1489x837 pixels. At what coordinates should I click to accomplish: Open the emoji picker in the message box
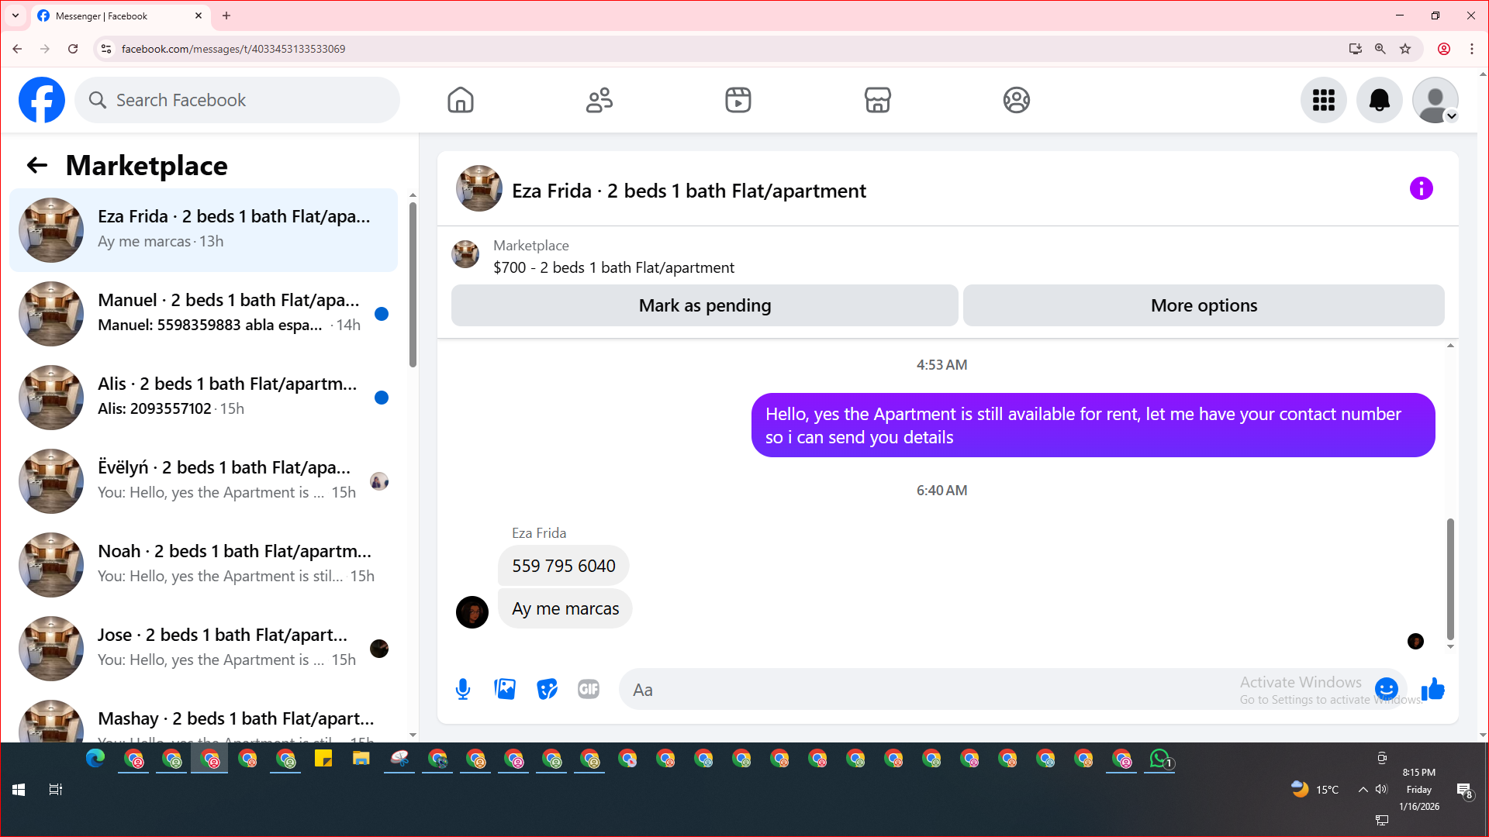[1386, 688]
